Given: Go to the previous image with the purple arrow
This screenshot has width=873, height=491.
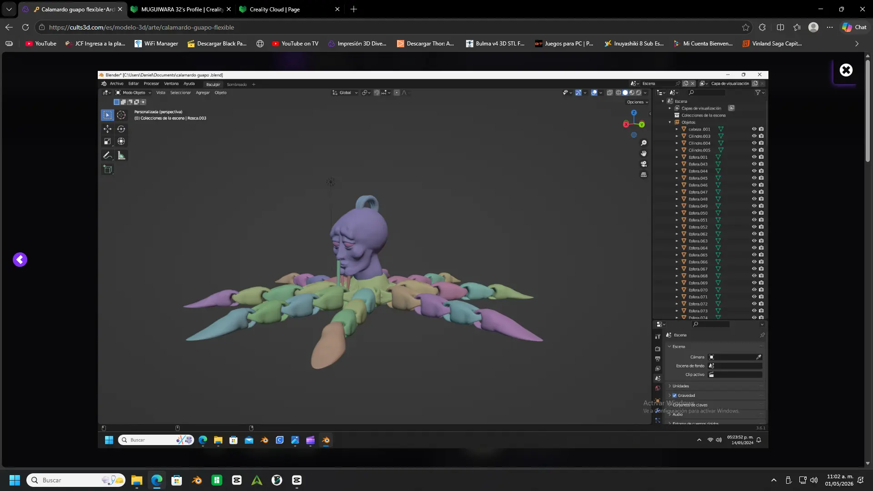Looking at the screenshot, I should click(20, 260).
